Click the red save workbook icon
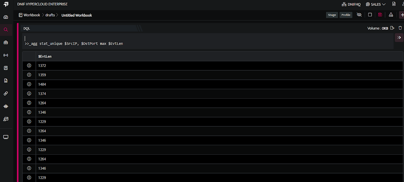Viewport: 404px width, 182px height. coord(380,15)
